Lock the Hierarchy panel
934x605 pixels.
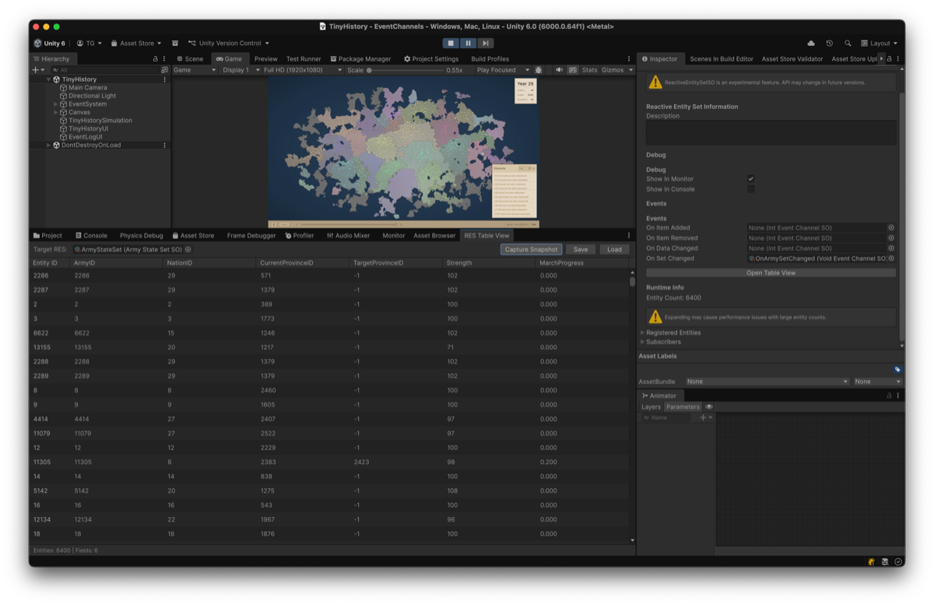click(156, 58)
